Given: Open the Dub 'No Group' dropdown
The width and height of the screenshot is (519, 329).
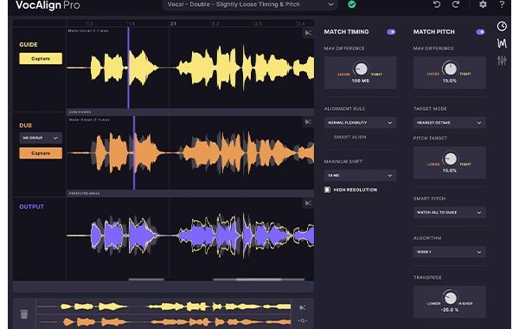Looking at the screenshot, I should point(41,138).
